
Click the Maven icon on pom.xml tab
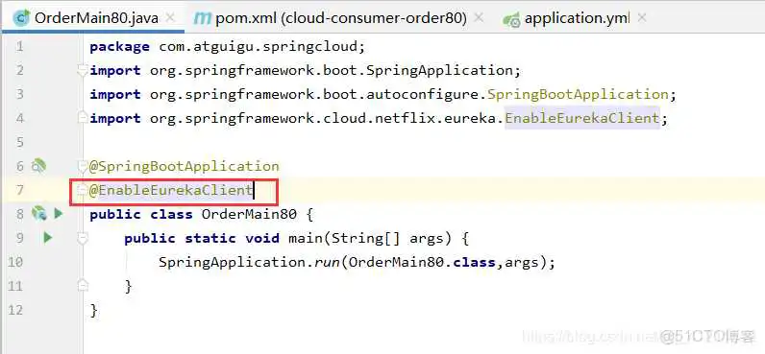click(x=203, y=19)
